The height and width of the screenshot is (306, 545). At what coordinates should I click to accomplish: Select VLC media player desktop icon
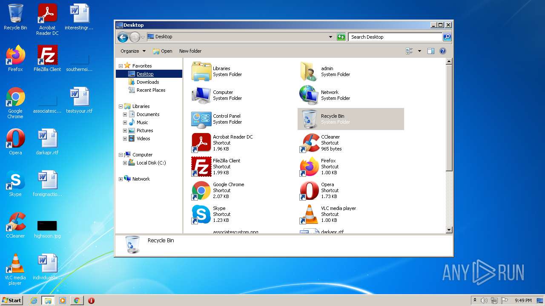15,263
